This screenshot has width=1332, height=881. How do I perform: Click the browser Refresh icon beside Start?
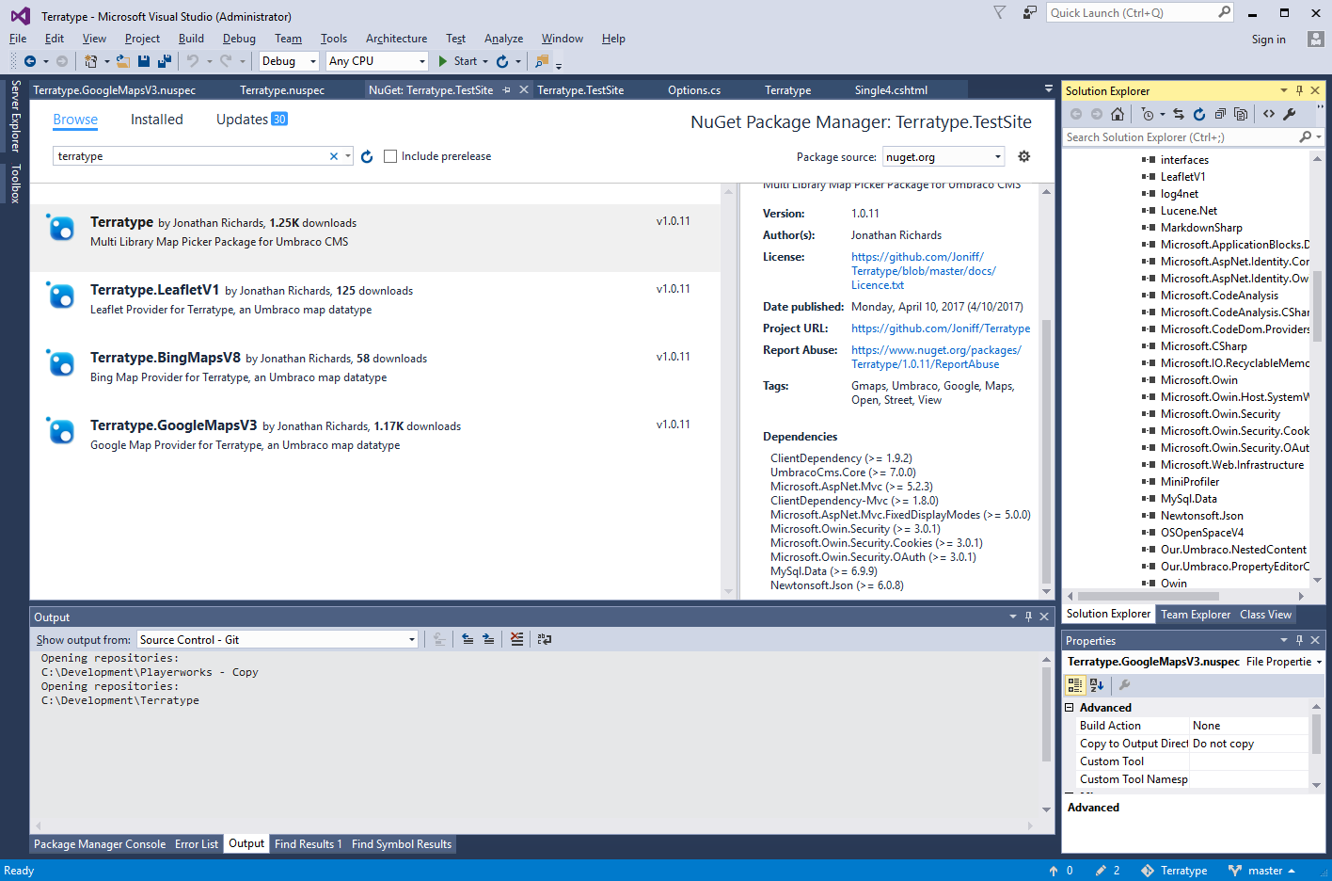pos(502,61)
